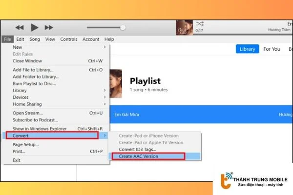Select Subscribe to Podcast
This screenshot has width=293, height=195.
tap(56, 120)
